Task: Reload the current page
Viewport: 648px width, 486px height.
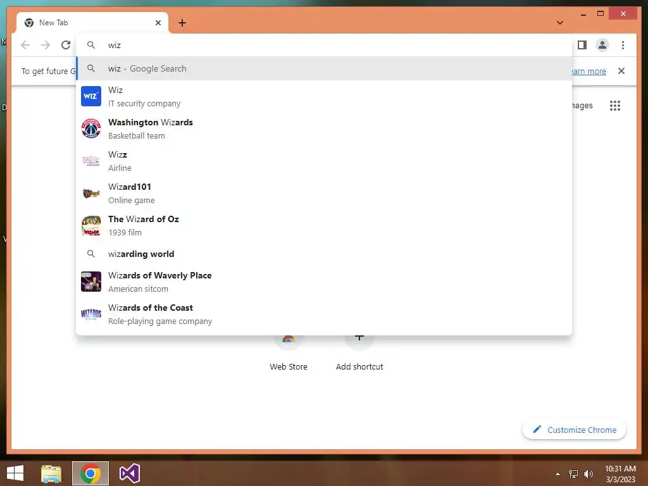Action: pos(66,45)
